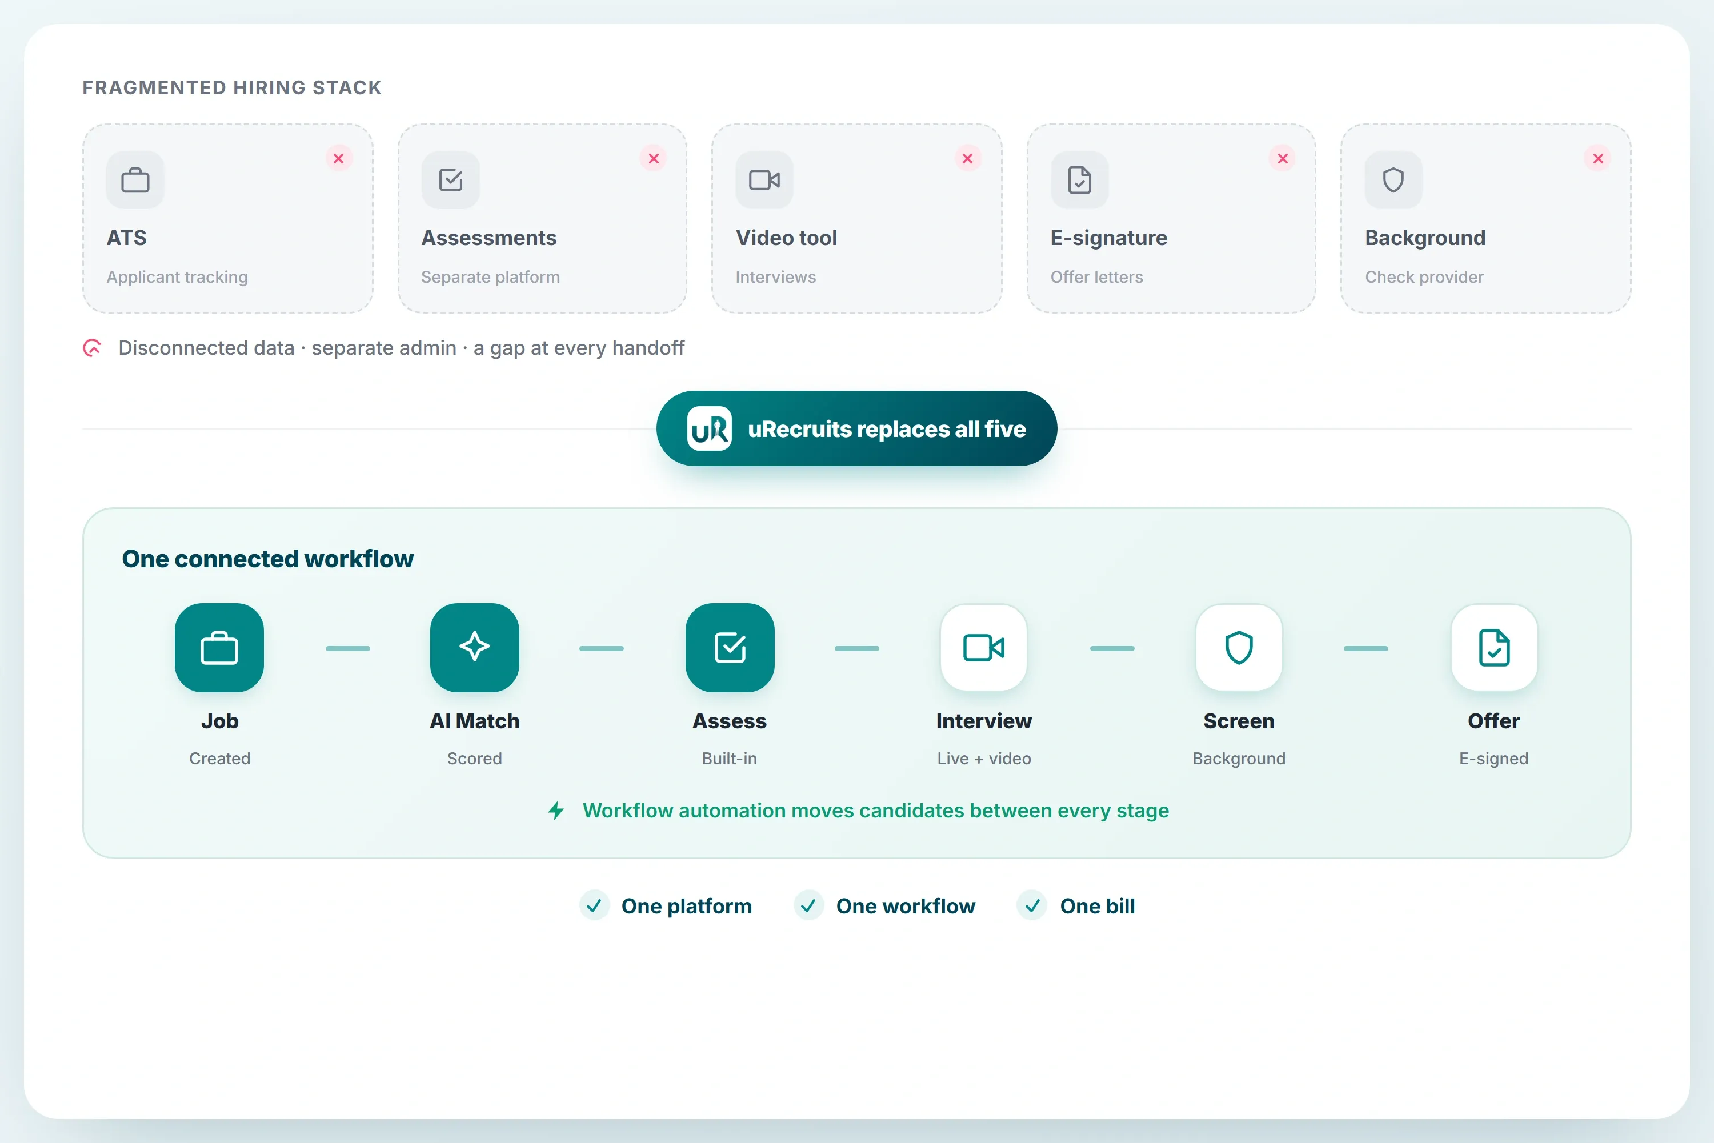1714x1143 pixels.
Task: Click the red X on Video tool card
Action: [967, 158]
